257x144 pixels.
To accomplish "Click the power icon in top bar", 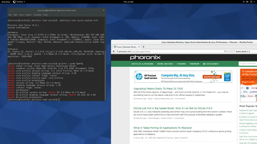I will pyautogui.click(x=251, y=2).
